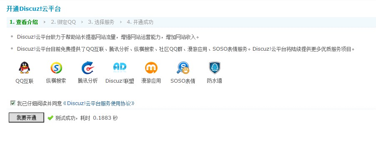
Task: Click the SOSO表情 icon
Action: pos(183,68)
